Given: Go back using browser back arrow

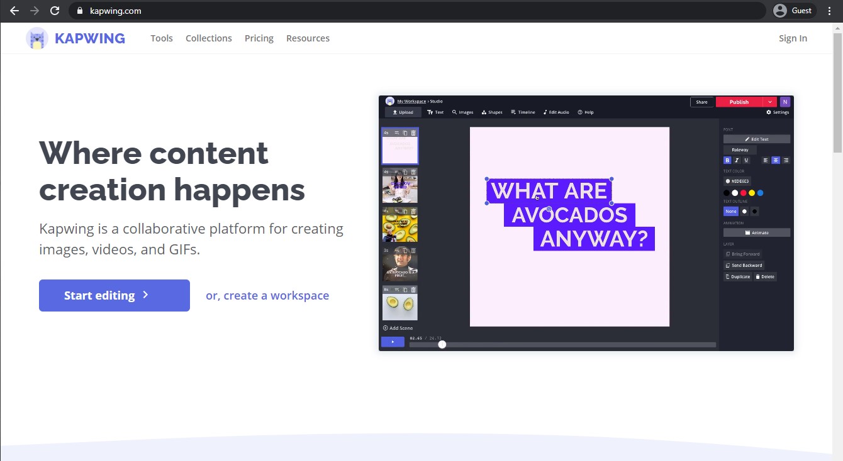Looking at the screenshot, I should (x=14, y=11).
